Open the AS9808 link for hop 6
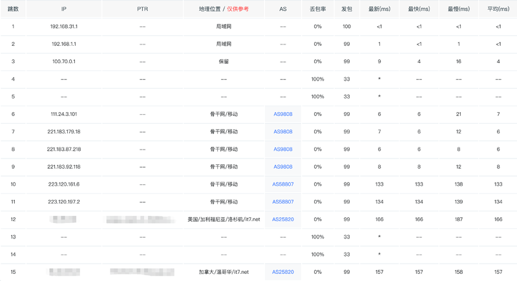This screenshot has height=281, width=517. point(283,114)
